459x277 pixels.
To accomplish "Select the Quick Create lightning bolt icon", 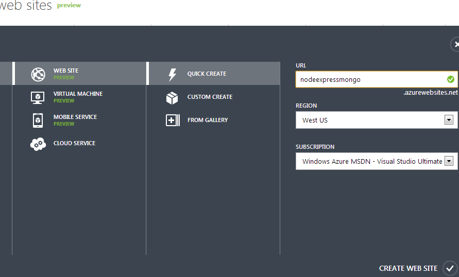I will (x=173, y=75).
